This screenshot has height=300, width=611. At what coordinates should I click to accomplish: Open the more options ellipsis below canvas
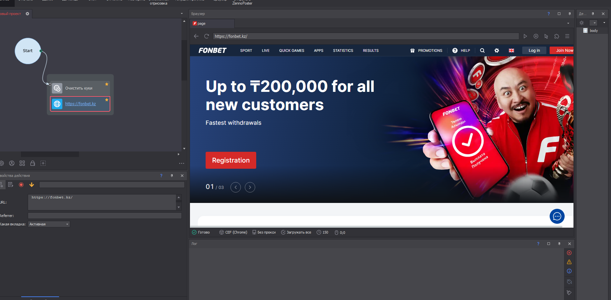181,163
